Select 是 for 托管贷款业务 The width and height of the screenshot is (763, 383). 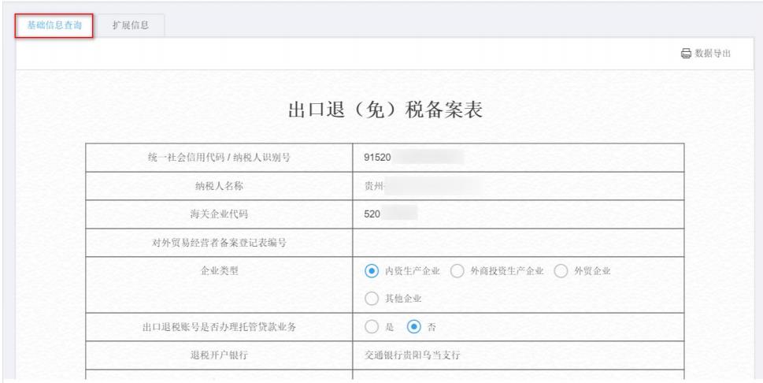(x=372, y=327)
